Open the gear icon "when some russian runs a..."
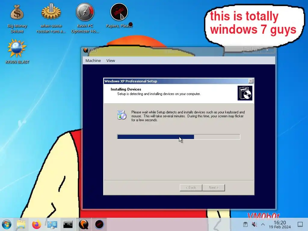The width and height of the screenshot is (308, 231). pyautogui.click(x=51, y=18)
